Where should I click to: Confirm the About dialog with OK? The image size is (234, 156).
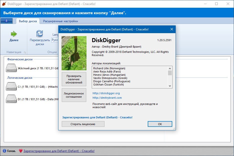(160, 124)
